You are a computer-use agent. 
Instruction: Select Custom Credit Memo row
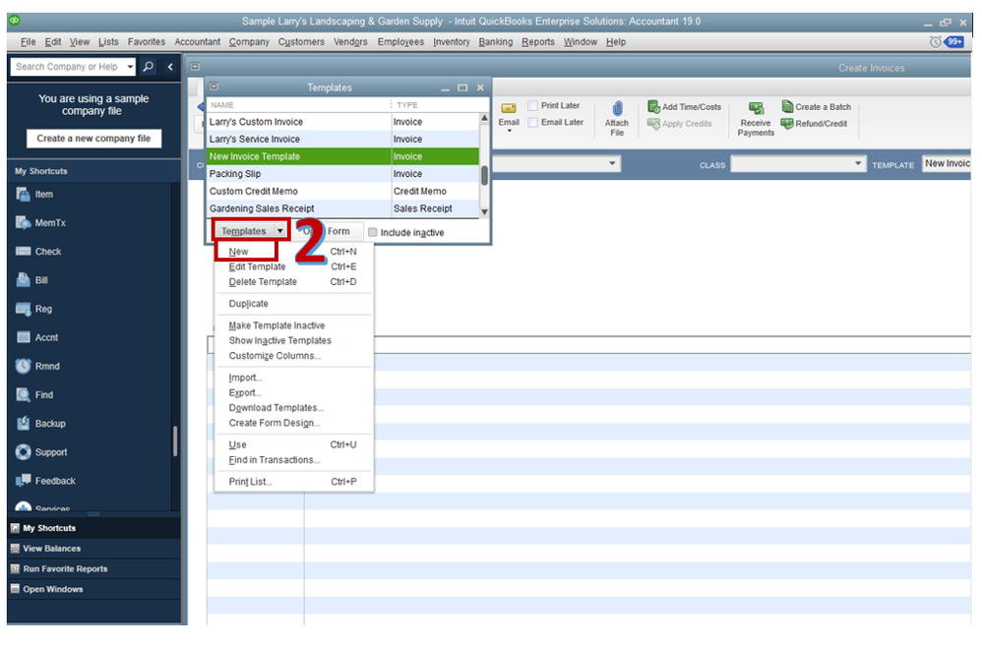click(343, 192)
